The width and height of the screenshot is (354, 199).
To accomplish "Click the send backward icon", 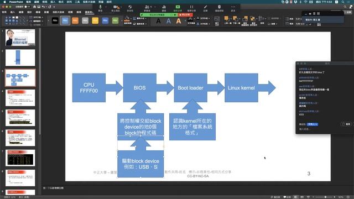I will pos(235,18).
